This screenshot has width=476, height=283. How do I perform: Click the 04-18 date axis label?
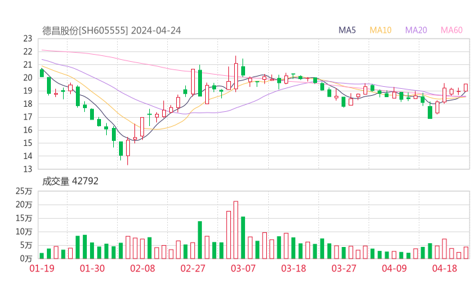point(444,268)
